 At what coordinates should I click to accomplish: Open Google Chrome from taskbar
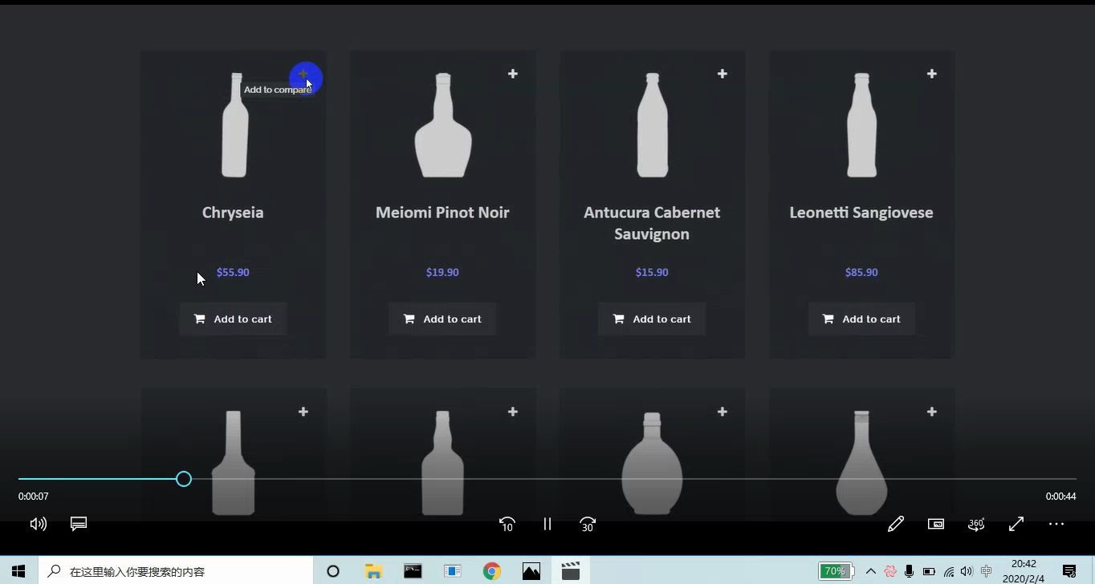click(x=492, y=571)
